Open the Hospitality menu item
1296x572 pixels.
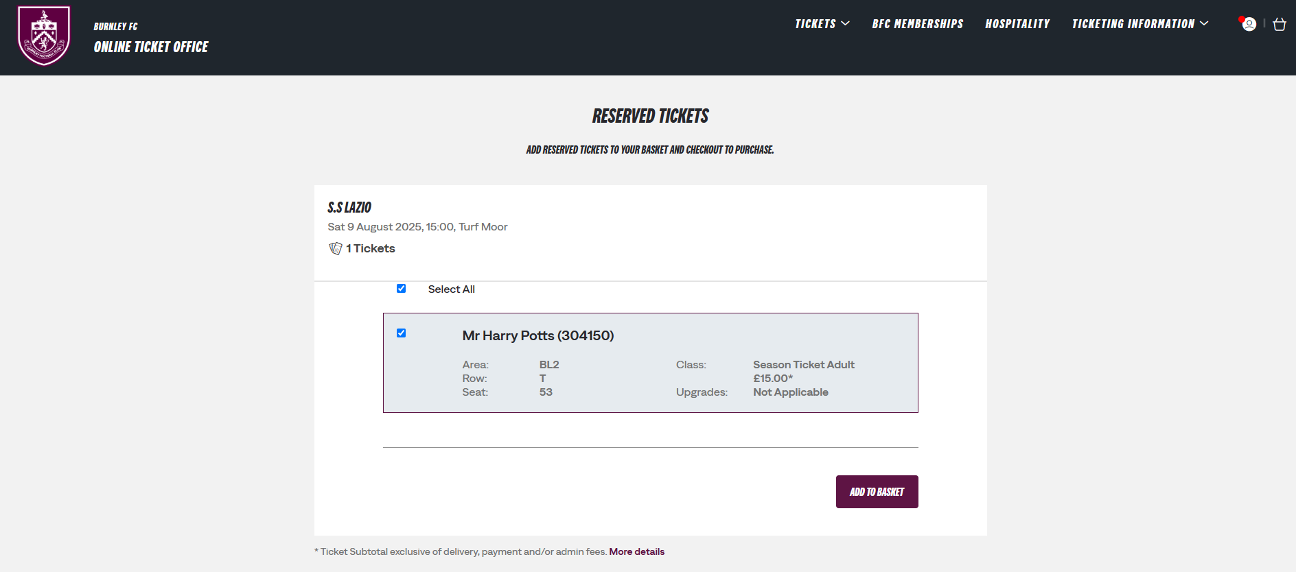[1017, 24]
